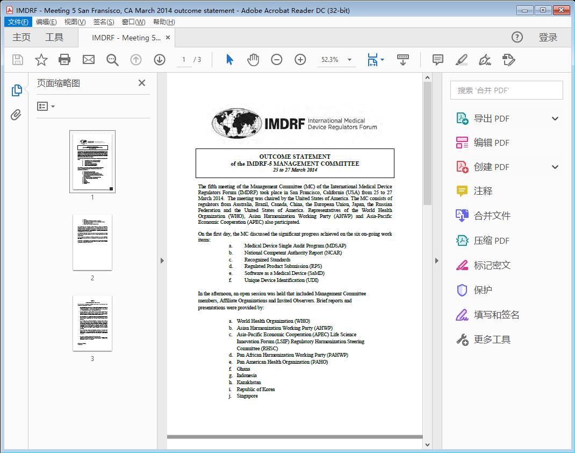Toggle fit-width page display mode

[x=373, y=60]
